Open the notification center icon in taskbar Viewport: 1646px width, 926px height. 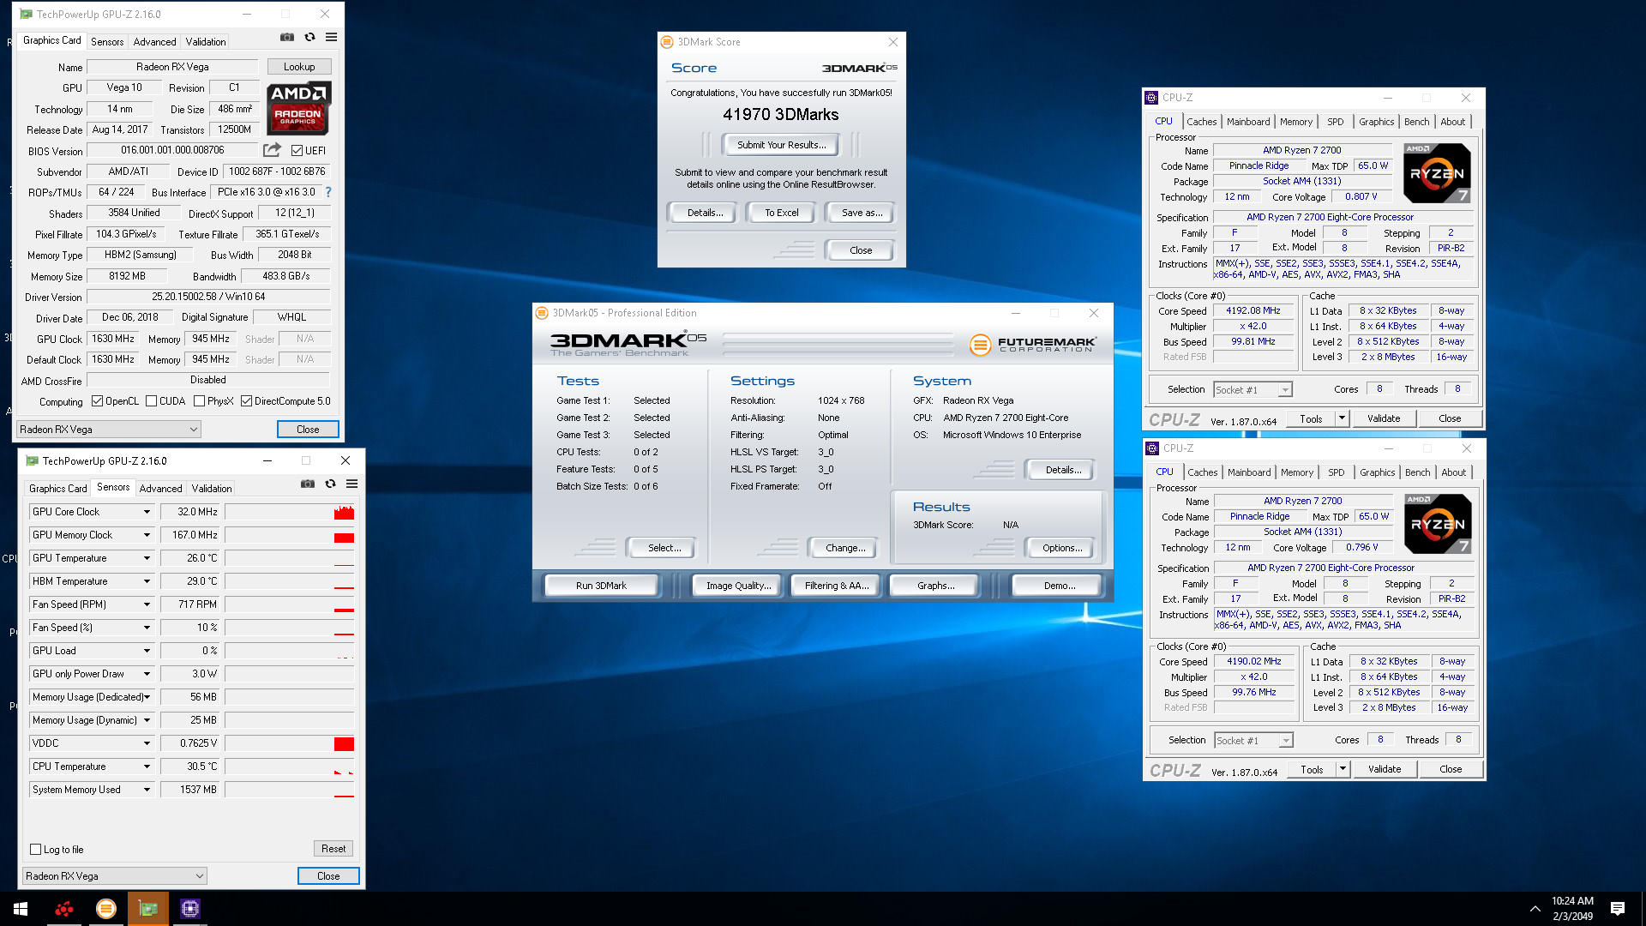(1618, 909)
